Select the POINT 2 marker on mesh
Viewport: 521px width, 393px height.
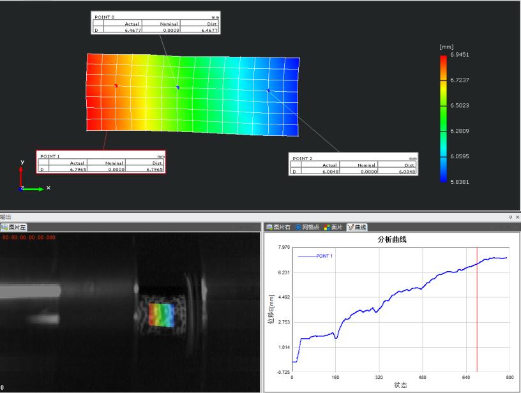pos(269,91)
